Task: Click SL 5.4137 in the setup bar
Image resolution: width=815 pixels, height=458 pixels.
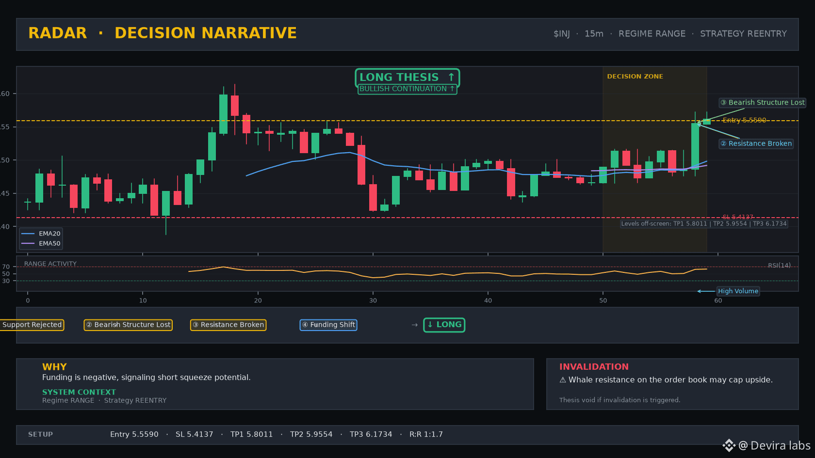Action: (x=194, y=434)
